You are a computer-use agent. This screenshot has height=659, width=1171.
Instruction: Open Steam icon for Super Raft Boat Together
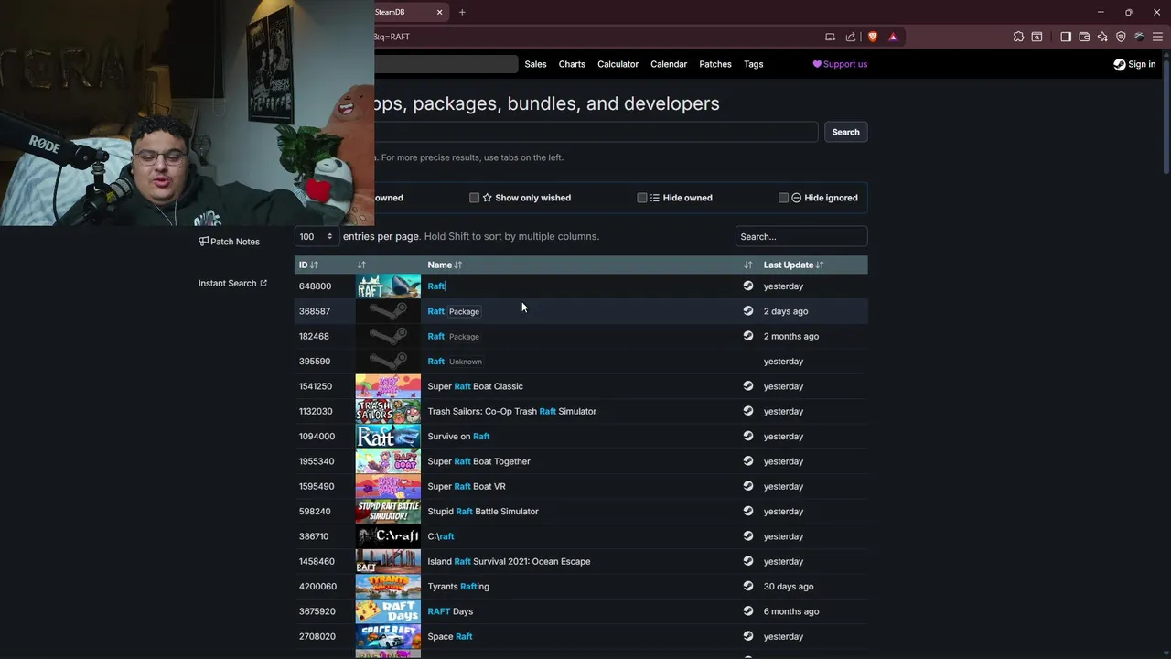coord(748,461)
